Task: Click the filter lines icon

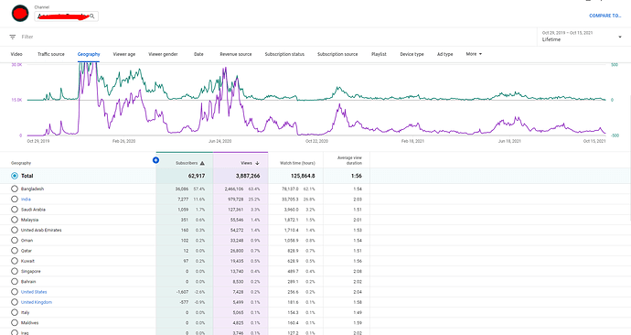Action: click(13, 37)
